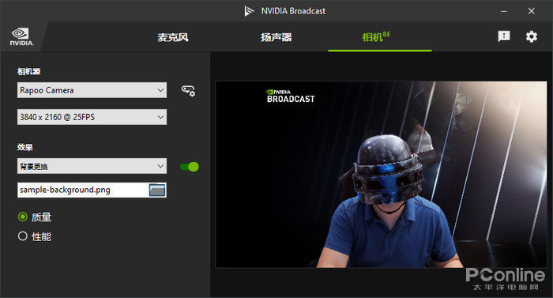Open camera settings icon beside Rapoo Camera
This screenshot has height=298, width=553.
[188, 90]
